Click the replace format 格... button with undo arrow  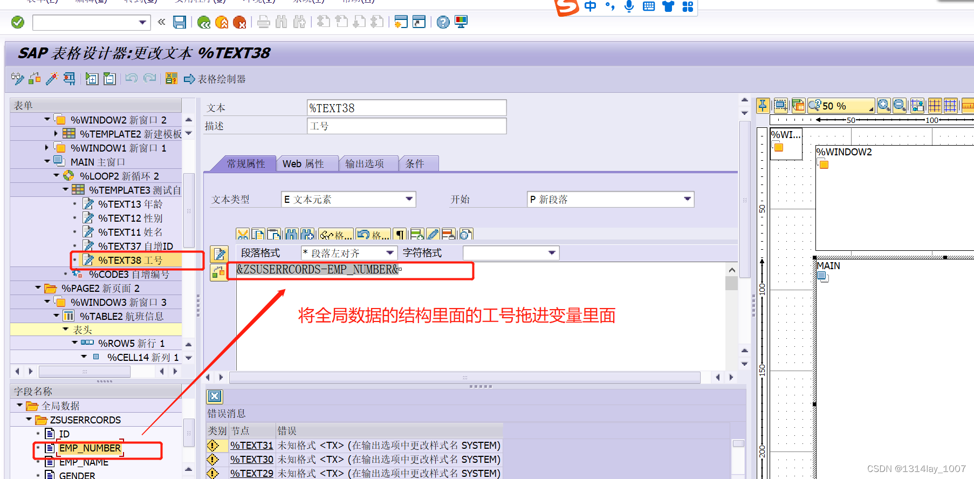[373, 234]
